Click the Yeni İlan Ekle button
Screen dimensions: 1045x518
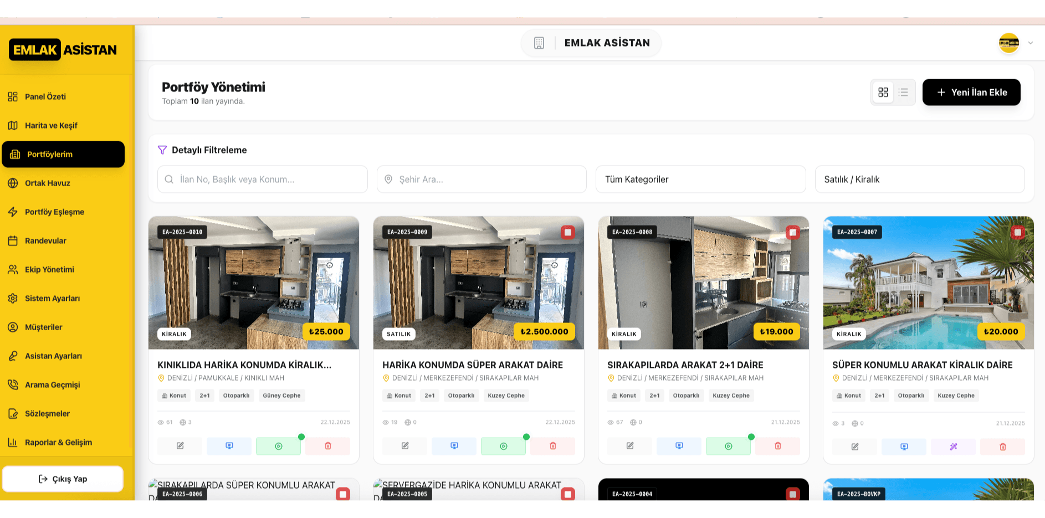pyautogui.click(x=971, y=93)
